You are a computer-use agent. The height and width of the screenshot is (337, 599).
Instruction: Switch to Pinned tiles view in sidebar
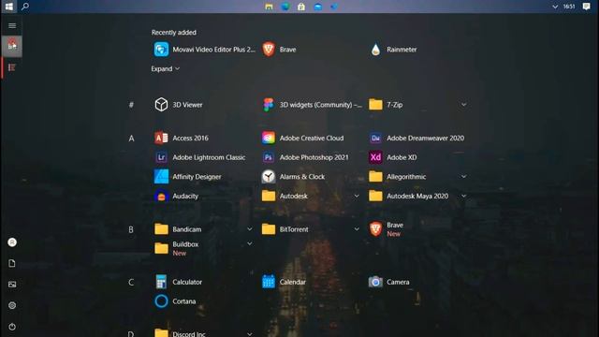[x=12, y=46]
